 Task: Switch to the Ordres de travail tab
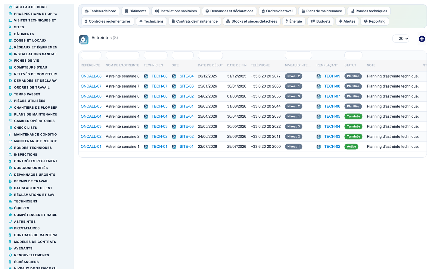[x=277, y=11]
